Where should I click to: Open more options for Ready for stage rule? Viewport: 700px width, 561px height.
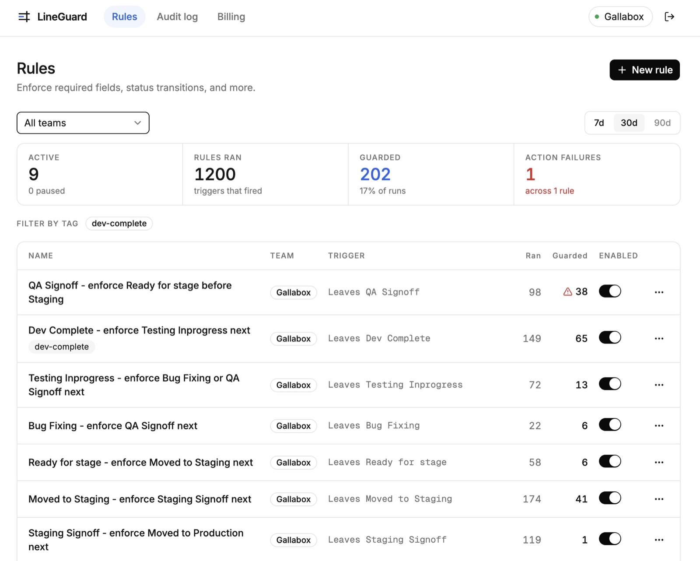pos(659,462)
